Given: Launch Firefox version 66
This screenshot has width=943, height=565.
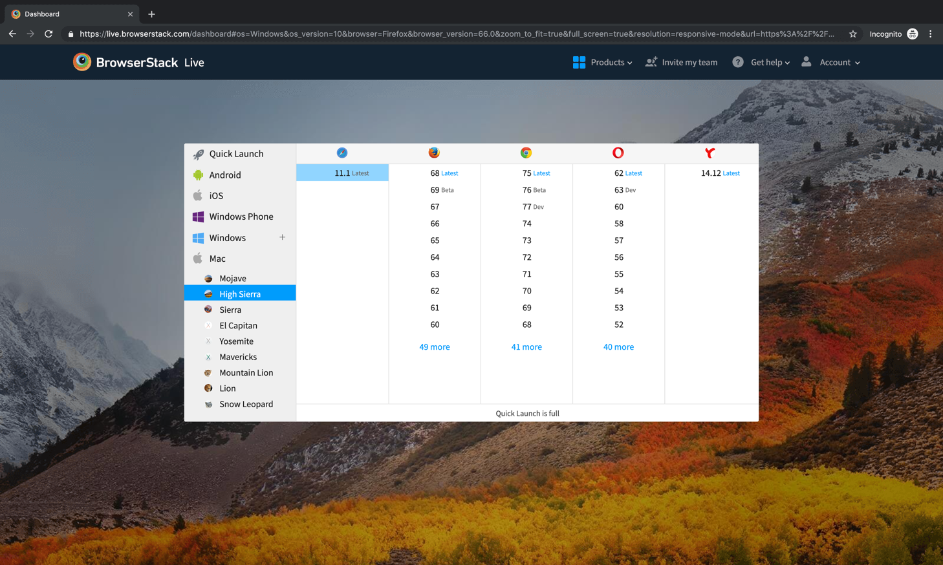Looking at the screenshot, I should 435,224.
